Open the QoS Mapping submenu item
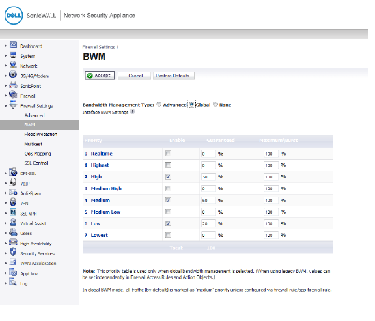The width and height of the screenshot is (375, 321). click(38, 154)
